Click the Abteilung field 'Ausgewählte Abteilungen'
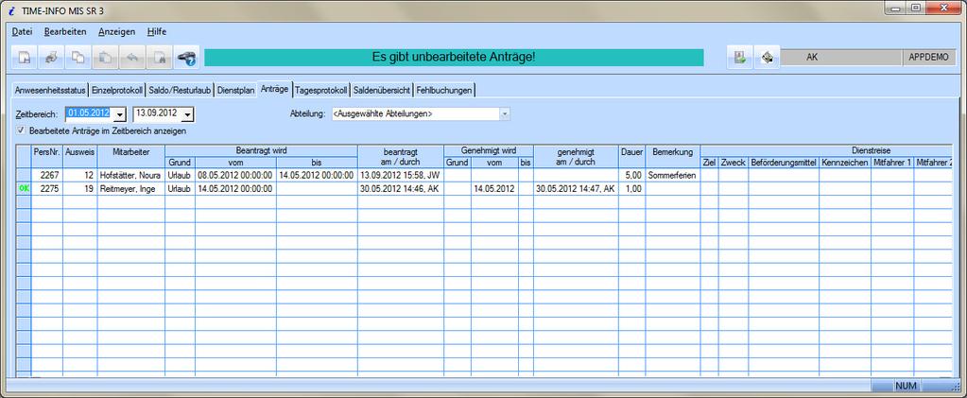The image size is (967, 398). 415,114
